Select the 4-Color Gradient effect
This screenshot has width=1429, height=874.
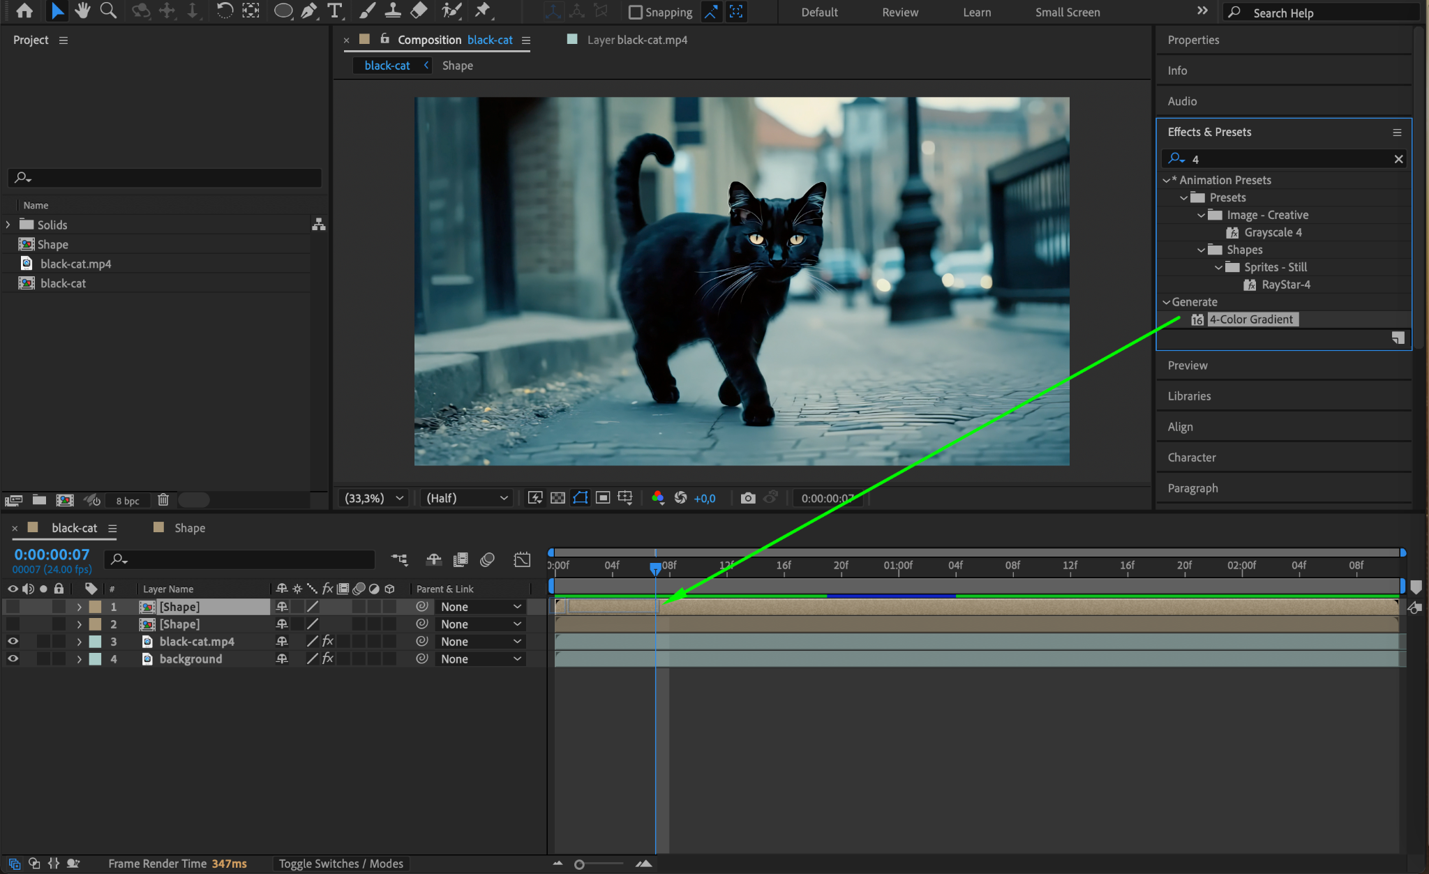[x=1250, y=319]
